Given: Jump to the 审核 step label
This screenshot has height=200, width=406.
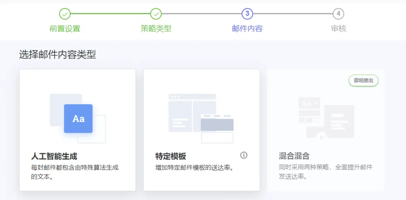Looking at the screenshot, I should (x=339, y=29).
